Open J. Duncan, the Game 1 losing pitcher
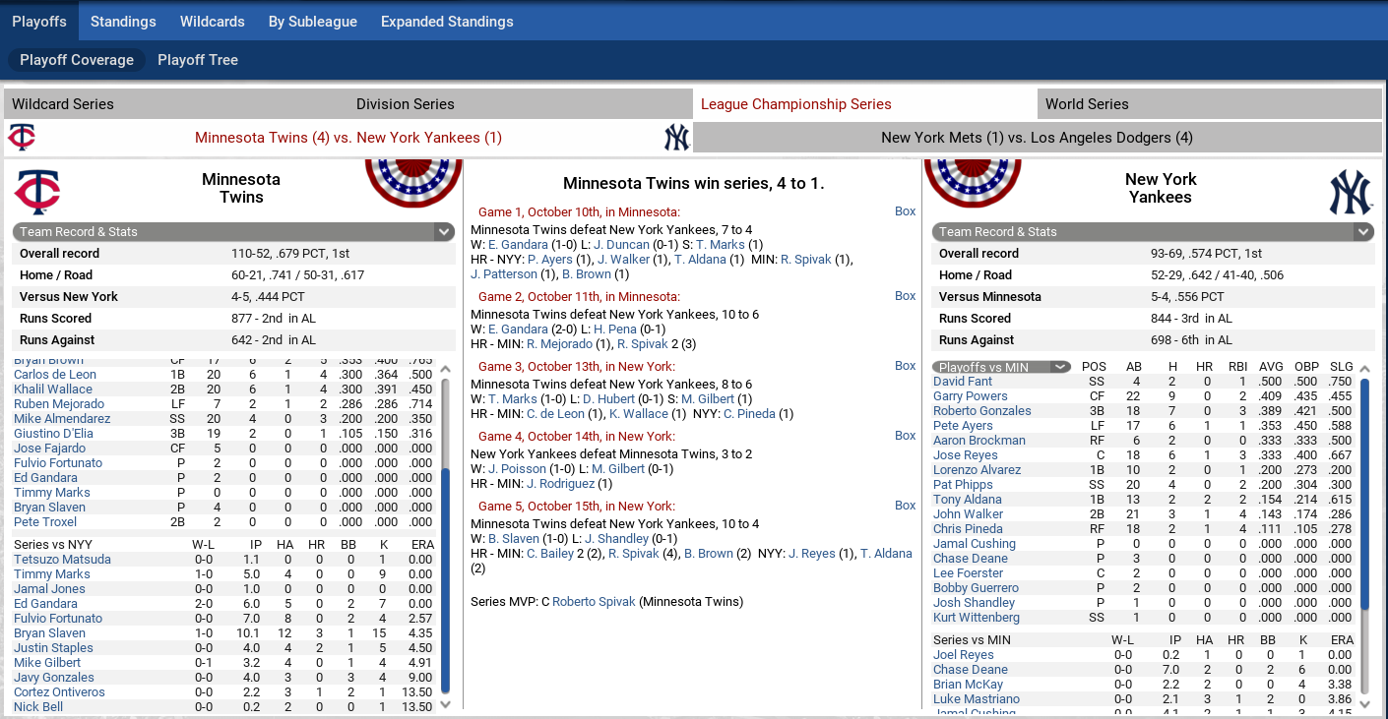The width and height of the screenshot is (1388, 719). pos(621,245)
